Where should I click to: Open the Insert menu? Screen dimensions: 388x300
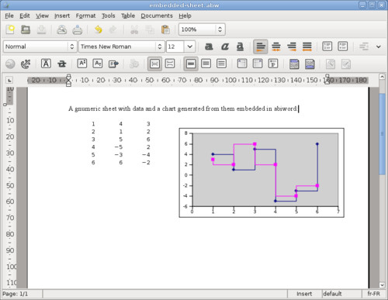click(62, 16)
